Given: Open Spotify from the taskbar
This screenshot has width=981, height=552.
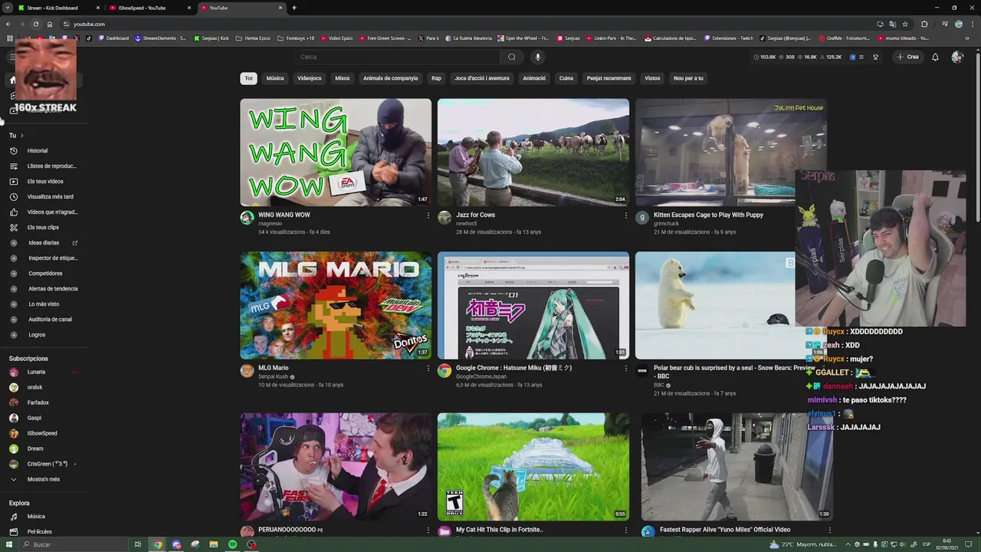Looking at the screenshot, I should point(232,544).
